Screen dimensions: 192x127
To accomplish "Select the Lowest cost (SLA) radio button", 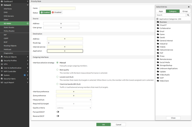I will point(57,77).
